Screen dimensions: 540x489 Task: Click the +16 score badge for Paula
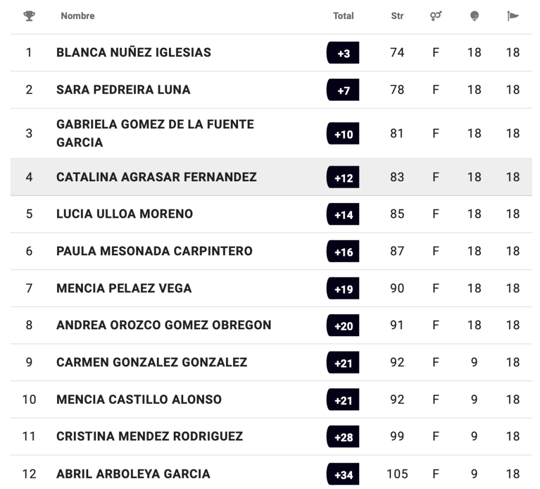click(343, 252)
